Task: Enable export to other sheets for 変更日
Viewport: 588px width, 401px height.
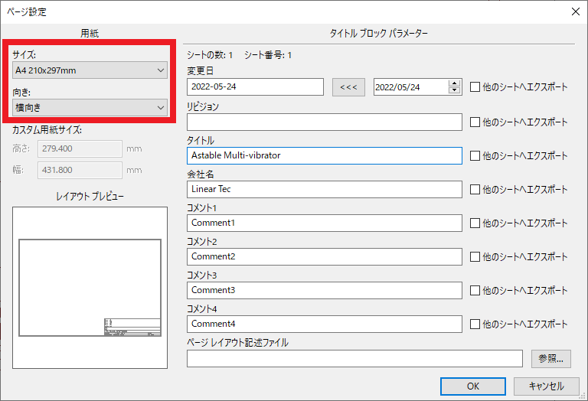Action: pyautogui.click(x=475, y=87)
